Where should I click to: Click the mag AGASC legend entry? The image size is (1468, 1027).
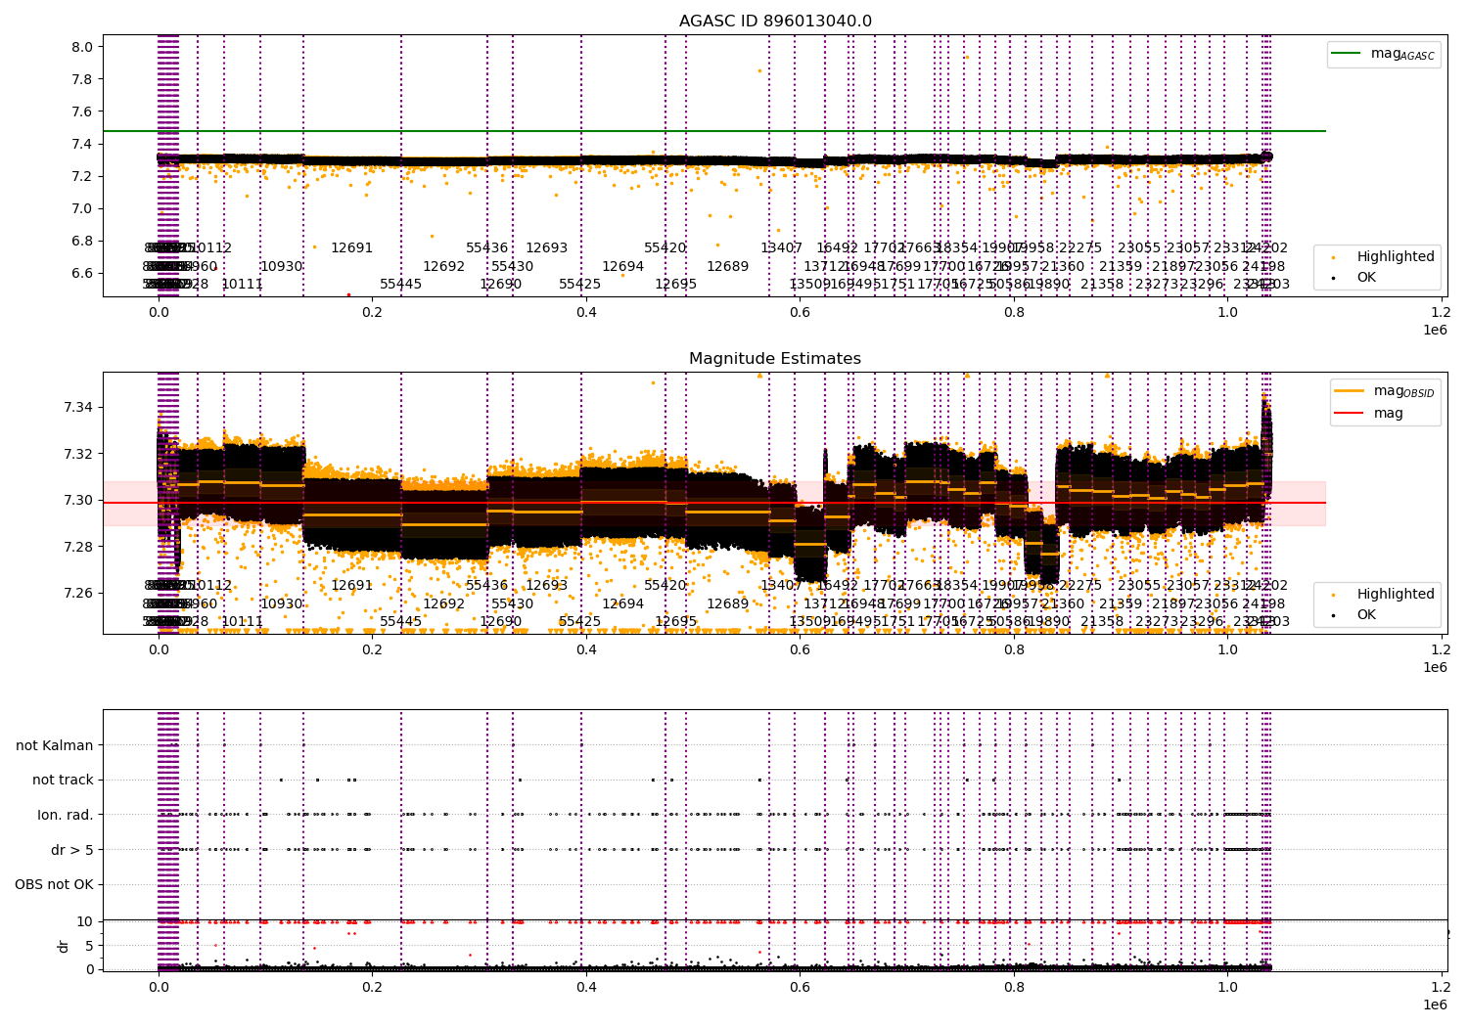pos(1384,54)
